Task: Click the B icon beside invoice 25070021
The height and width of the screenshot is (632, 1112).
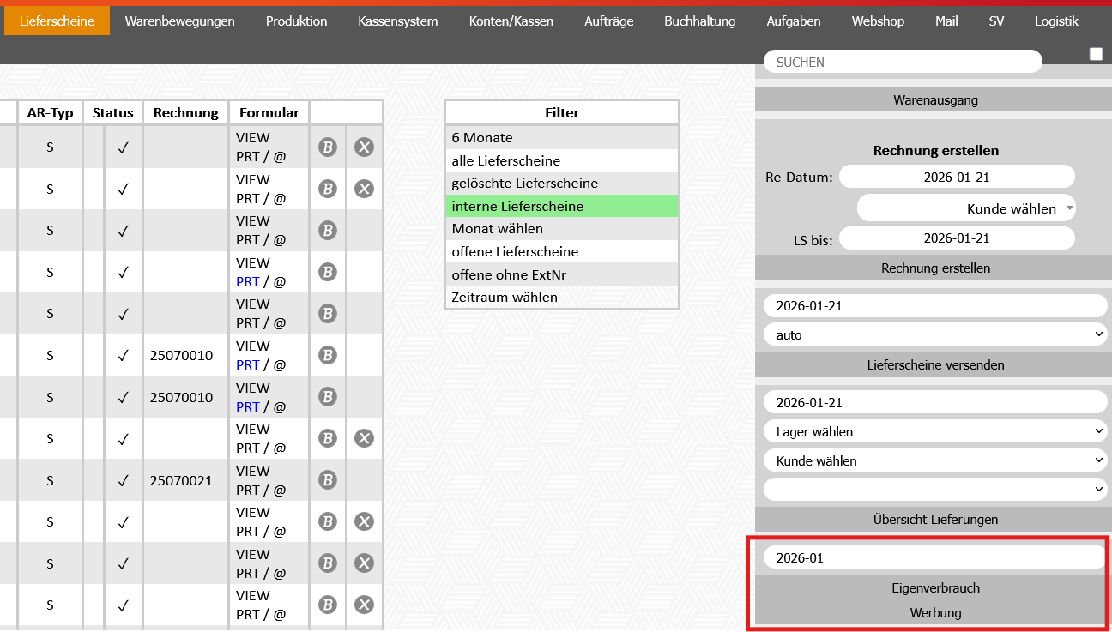Action: point(327,480)
